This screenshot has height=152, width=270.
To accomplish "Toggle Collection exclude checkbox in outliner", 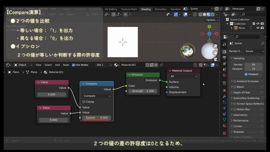I will tap(254, 24).
